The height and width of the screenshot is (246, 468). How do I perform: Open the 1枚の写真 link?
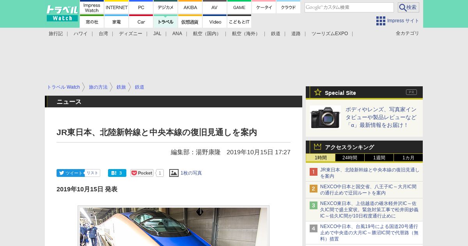[191, 173]
